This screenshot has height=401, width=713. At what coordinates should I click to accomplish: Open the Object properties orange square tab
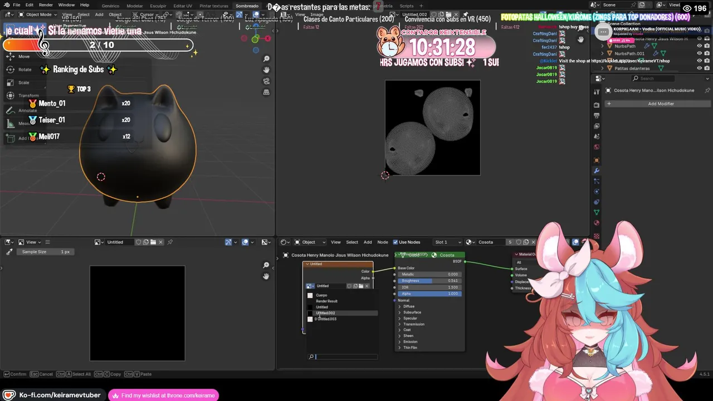pos(597,160)
